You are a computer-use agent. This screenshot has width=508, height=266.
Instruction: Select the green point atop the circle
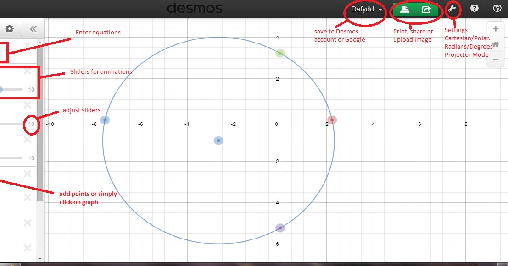280,53
